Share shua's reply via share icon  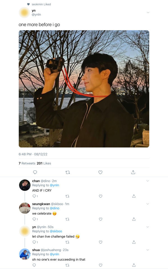coord(134,265)
